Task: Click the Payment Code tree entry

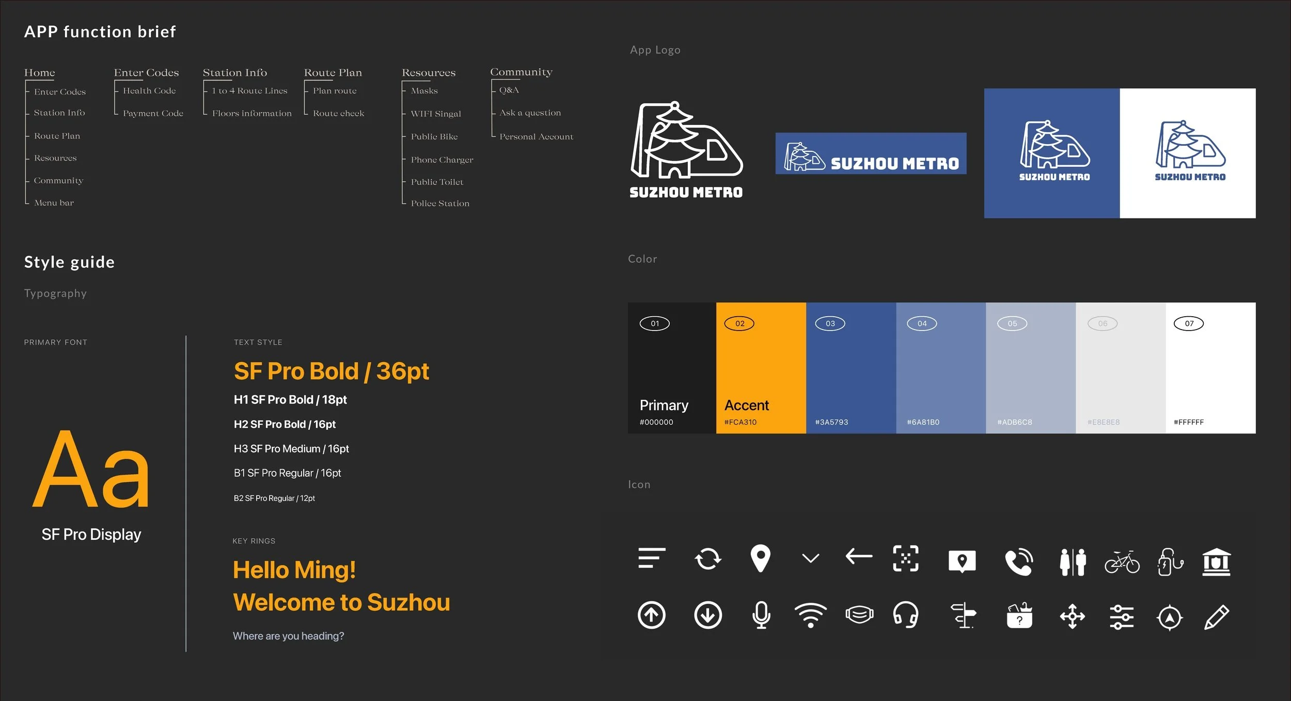Action: point(153,113)
